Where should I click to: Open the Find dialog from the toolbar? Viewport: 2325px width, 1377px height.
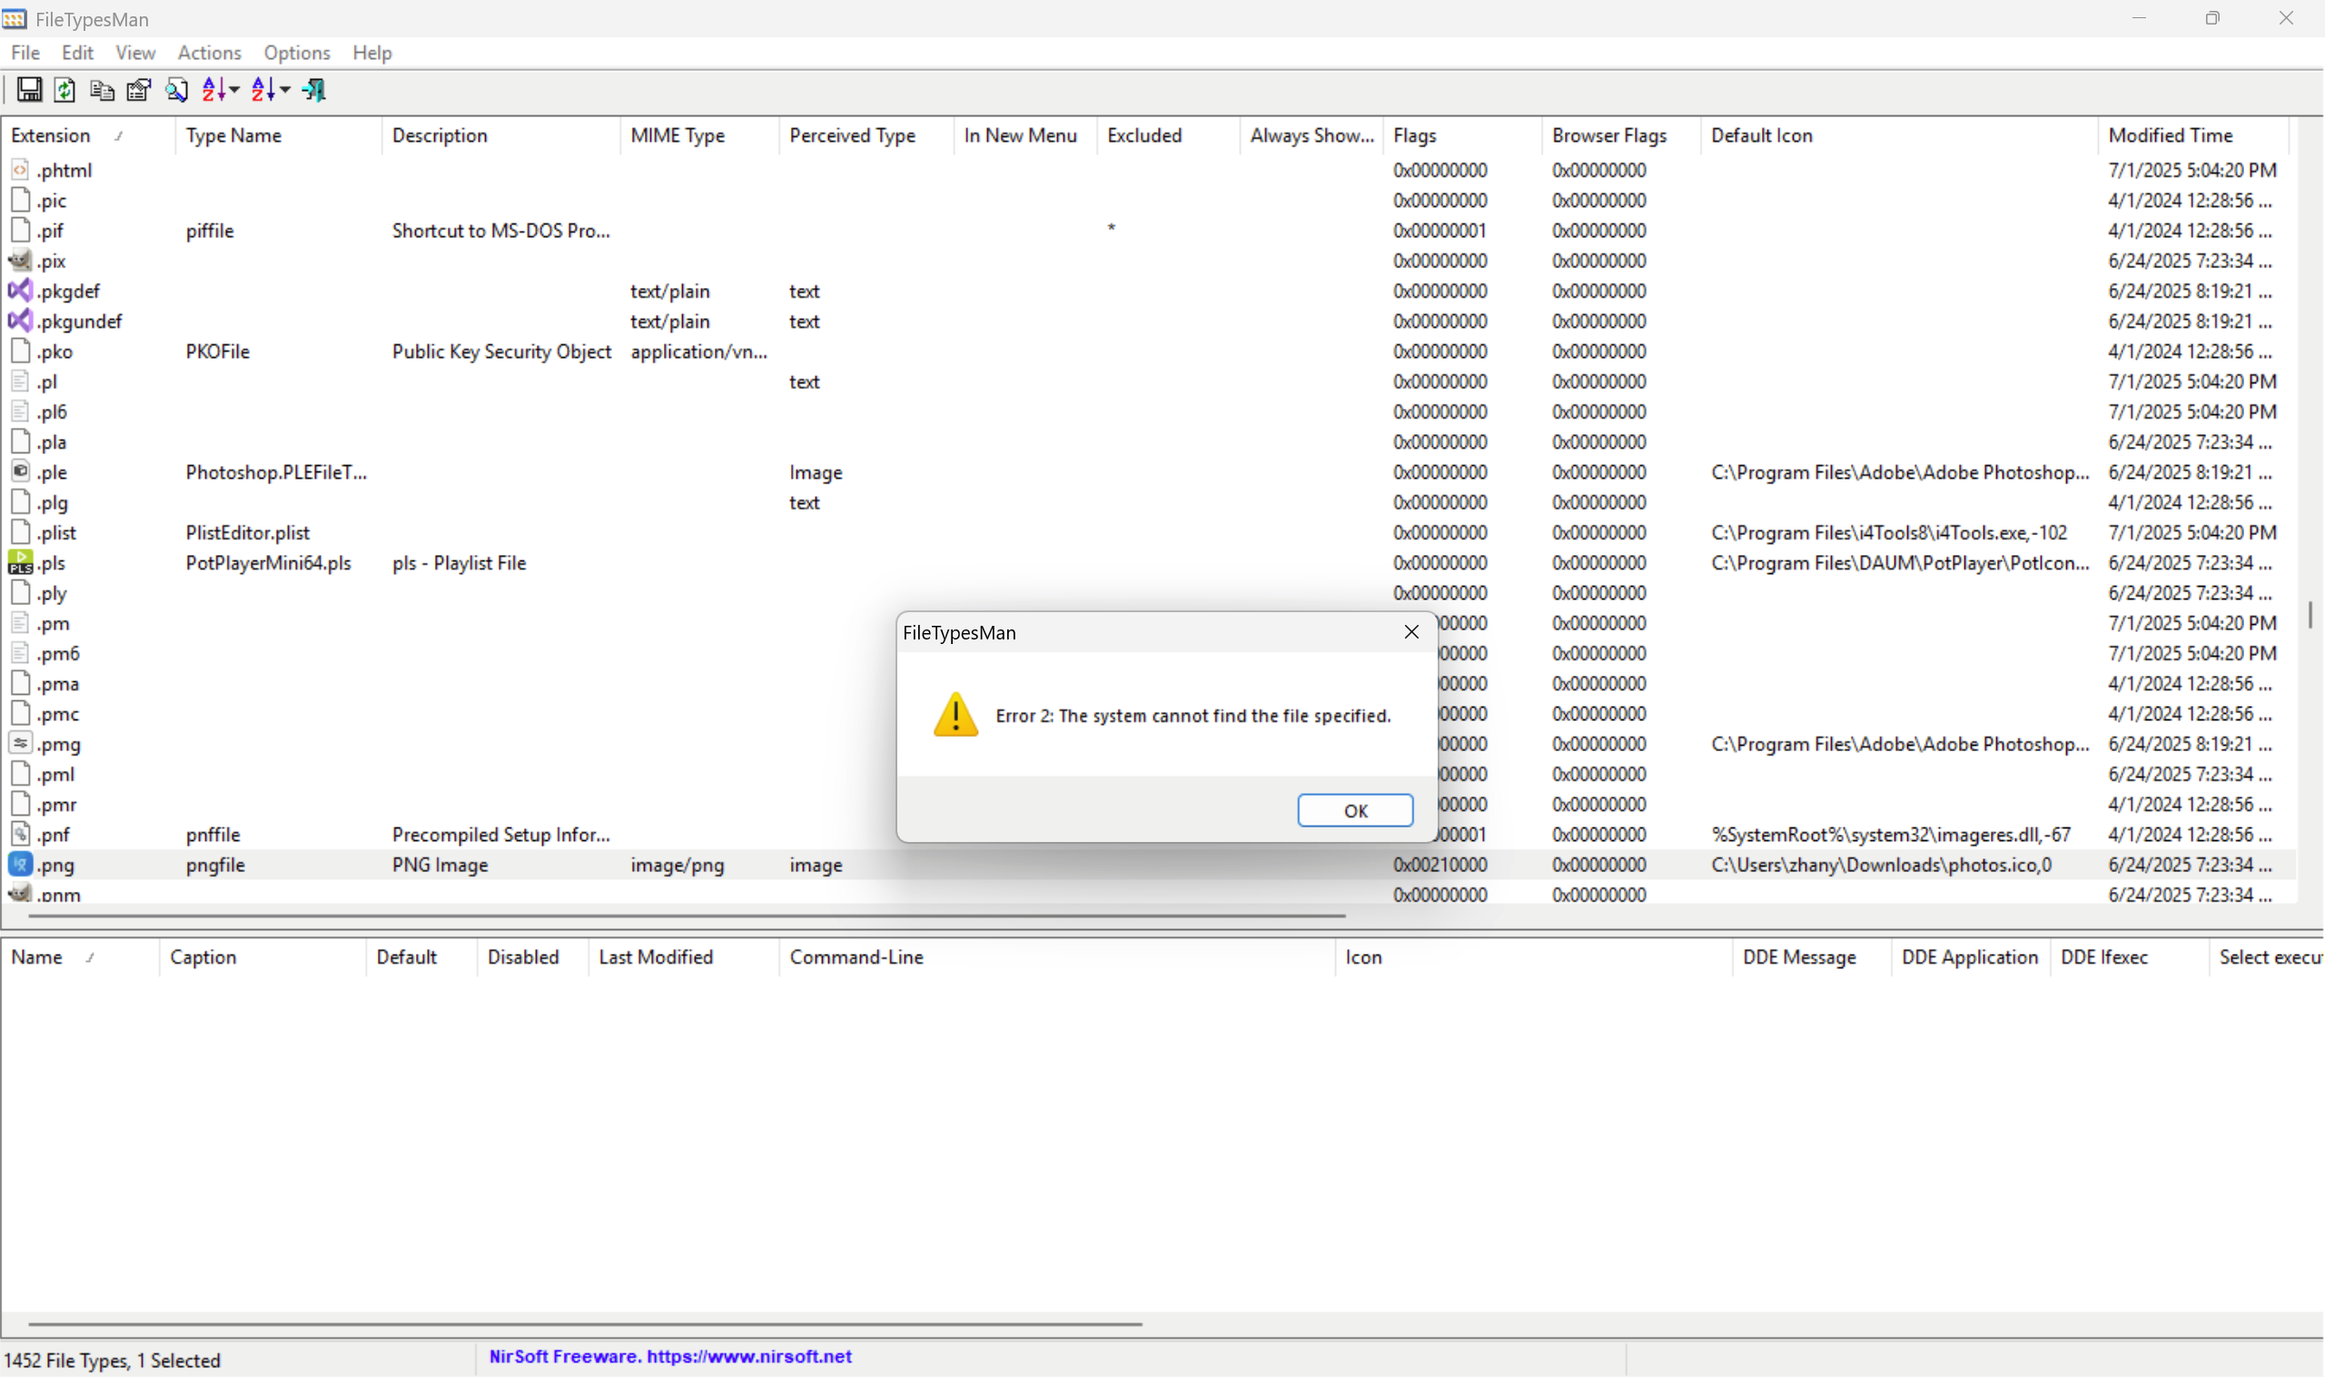[177, 89]
